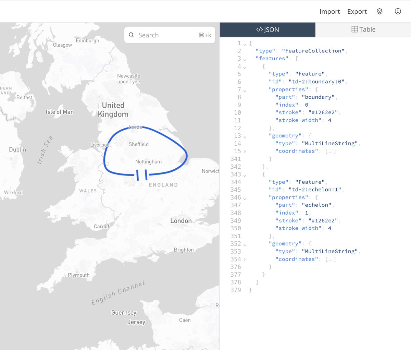Image resolution: width=411 pixels, height=350 pixels.
Task: Collapse the root object at line 1
Action: pos(245,44)
